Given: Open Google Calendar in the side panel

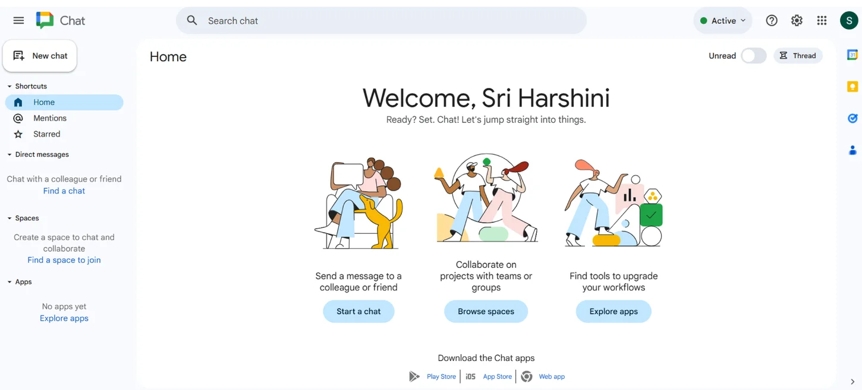Looking at the screenshot, I should click(852, 54).
